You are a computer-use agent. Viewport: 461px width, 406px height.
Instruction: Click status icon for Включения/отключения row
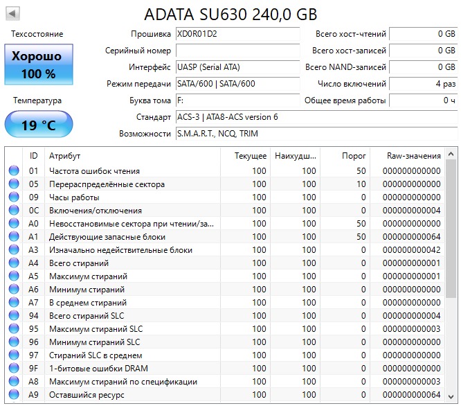click(x=14, y=211)
